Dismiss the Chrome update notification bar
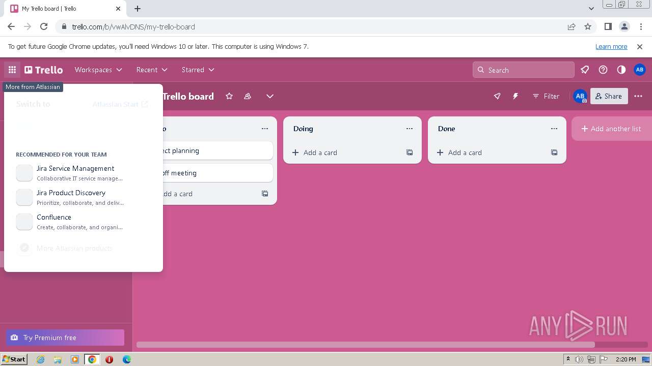This screenshot has width=652, height=366. (640, 46)
